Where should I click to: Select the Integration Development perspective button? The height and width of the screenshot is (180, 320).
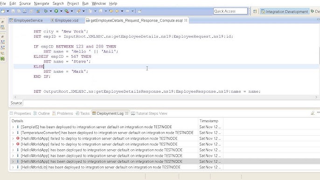pos(285,12)
